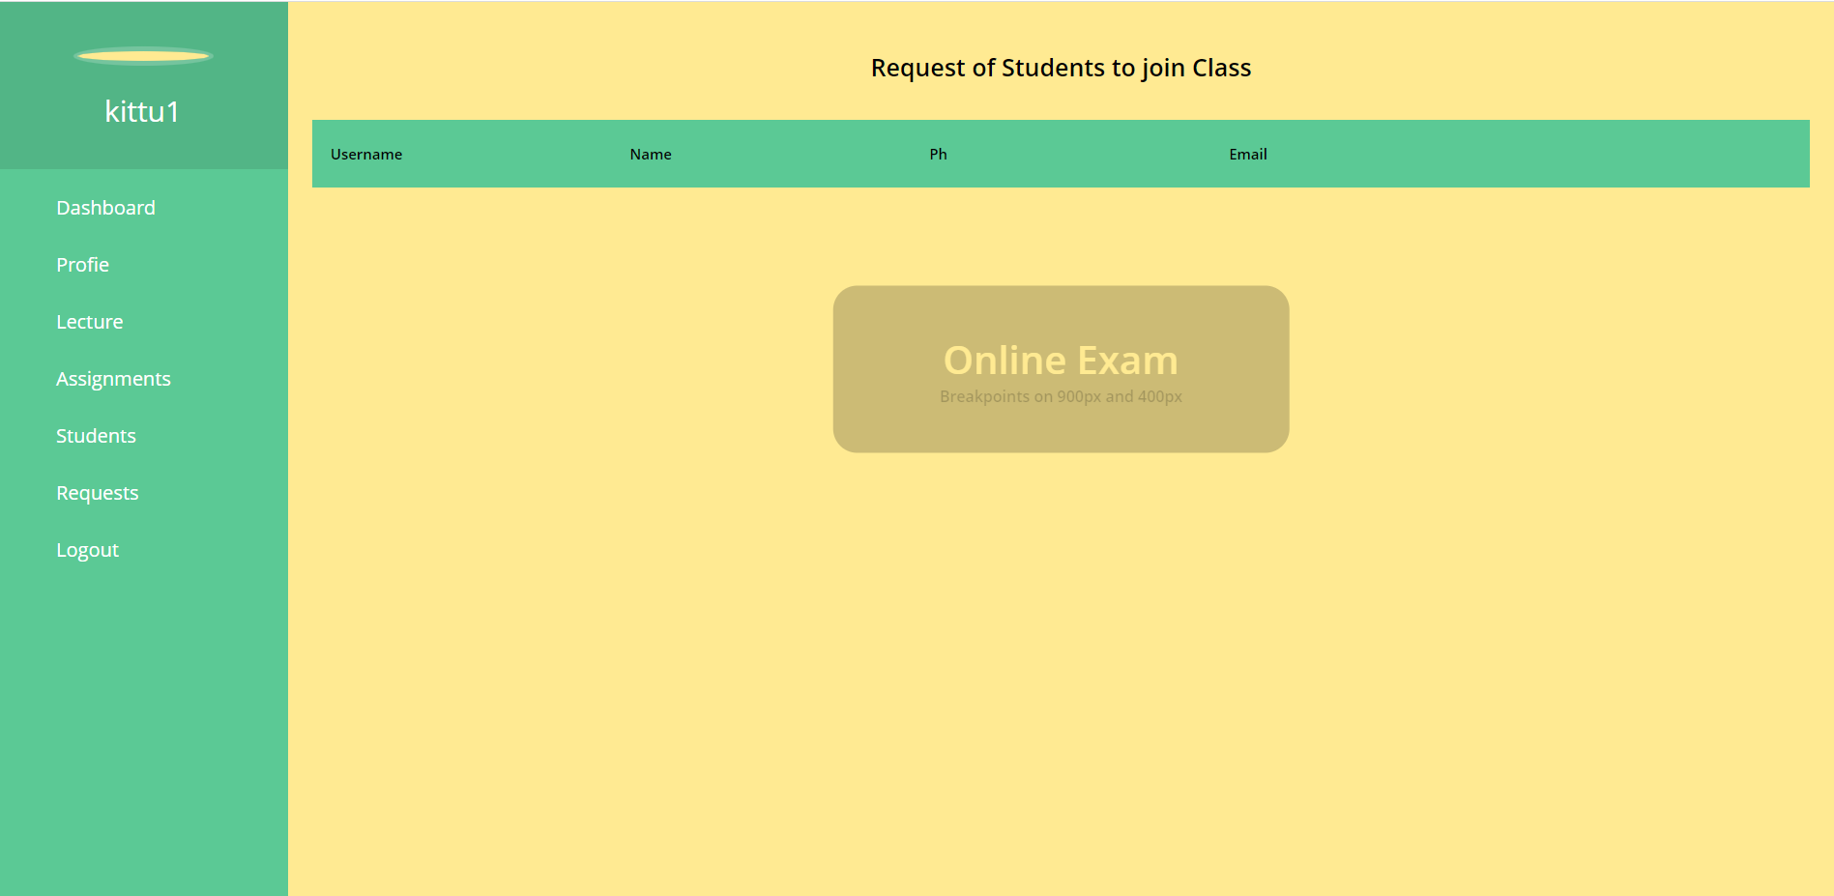Click the Email column header
The image size is (1834, 896).
point(1247,154)
